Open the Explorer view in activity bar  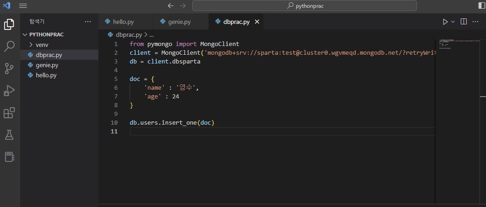tap(9, 24)
